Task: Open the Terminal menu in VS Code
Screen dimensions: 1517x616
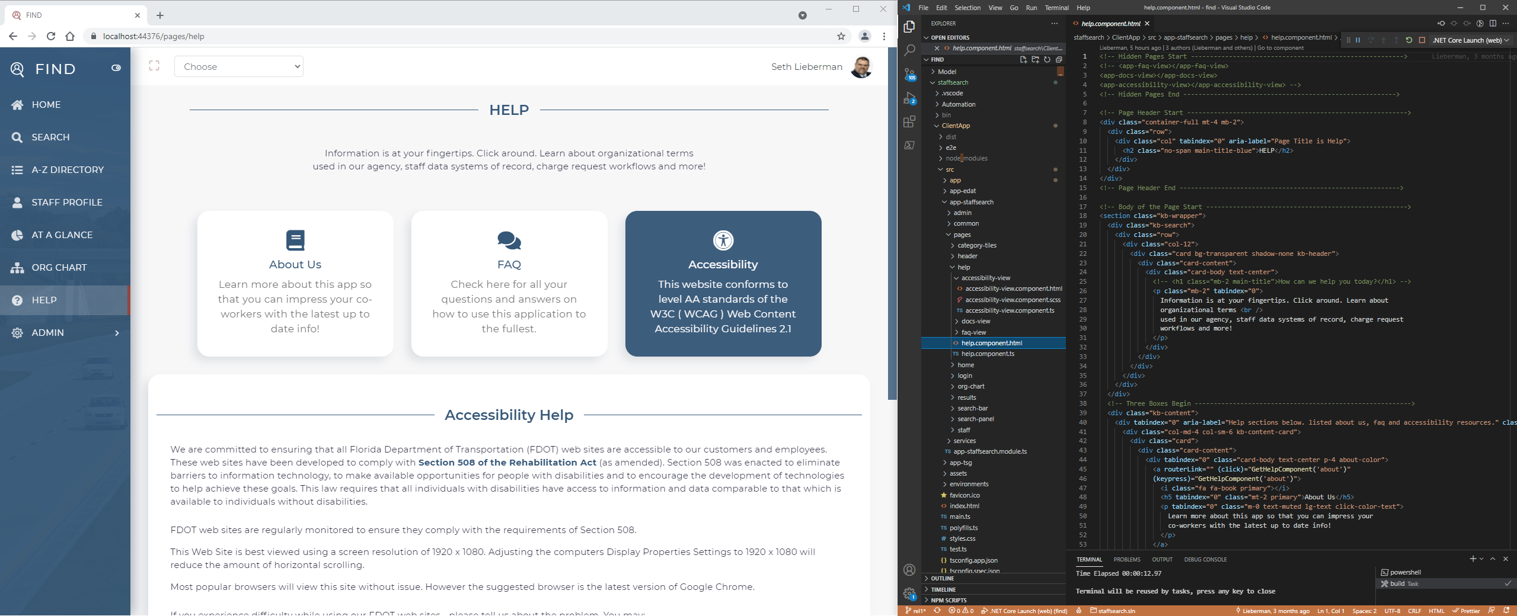Action: tap(1056, 8)
